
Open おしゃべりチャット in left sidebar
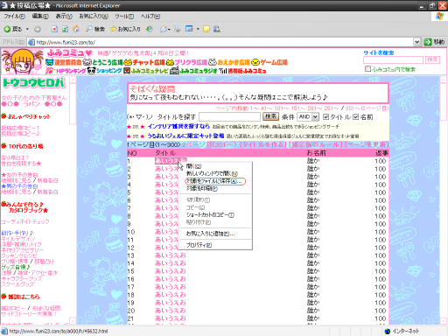(29, 116)
